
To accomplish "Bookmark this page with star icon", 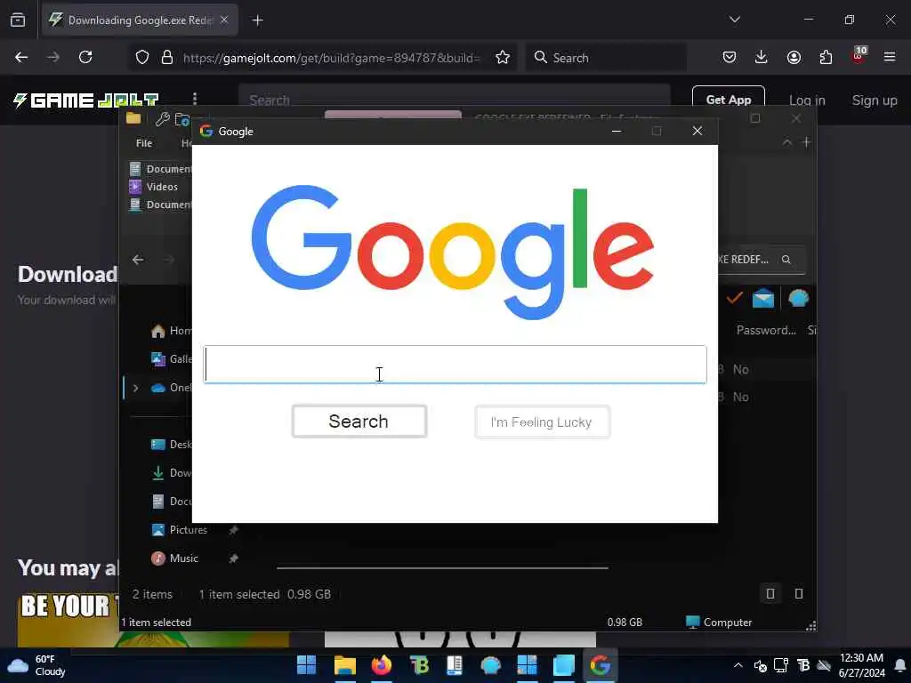I will coord(503,58).
